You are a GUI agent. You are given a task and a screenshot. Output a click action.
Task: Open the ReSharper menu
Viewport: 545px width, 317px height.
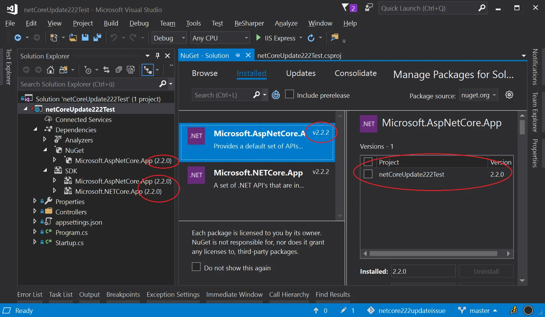(x=249, y=23)
